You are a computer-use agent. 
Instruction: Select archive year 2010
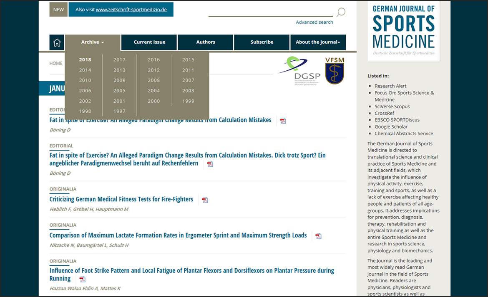85,80
